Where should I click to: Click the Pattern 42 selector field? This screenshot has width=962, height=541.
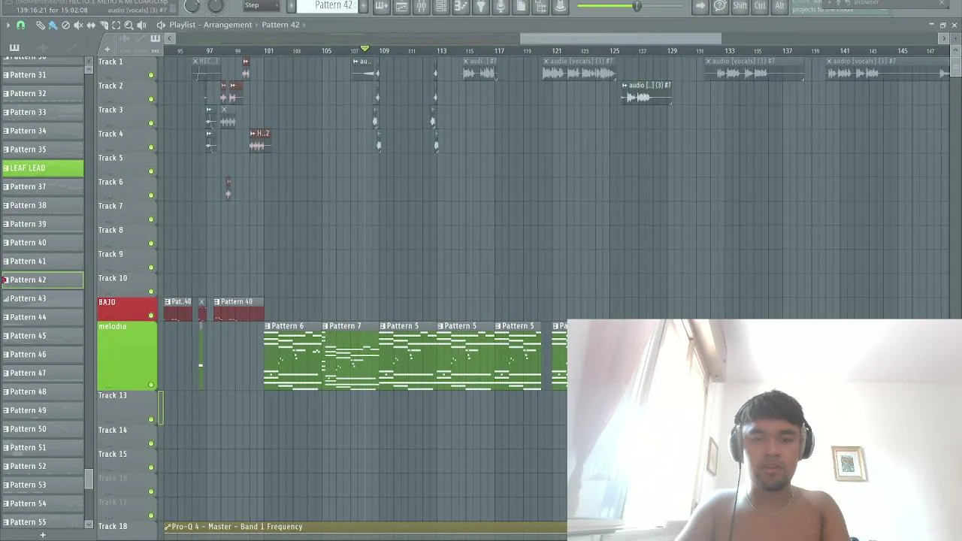327,6
